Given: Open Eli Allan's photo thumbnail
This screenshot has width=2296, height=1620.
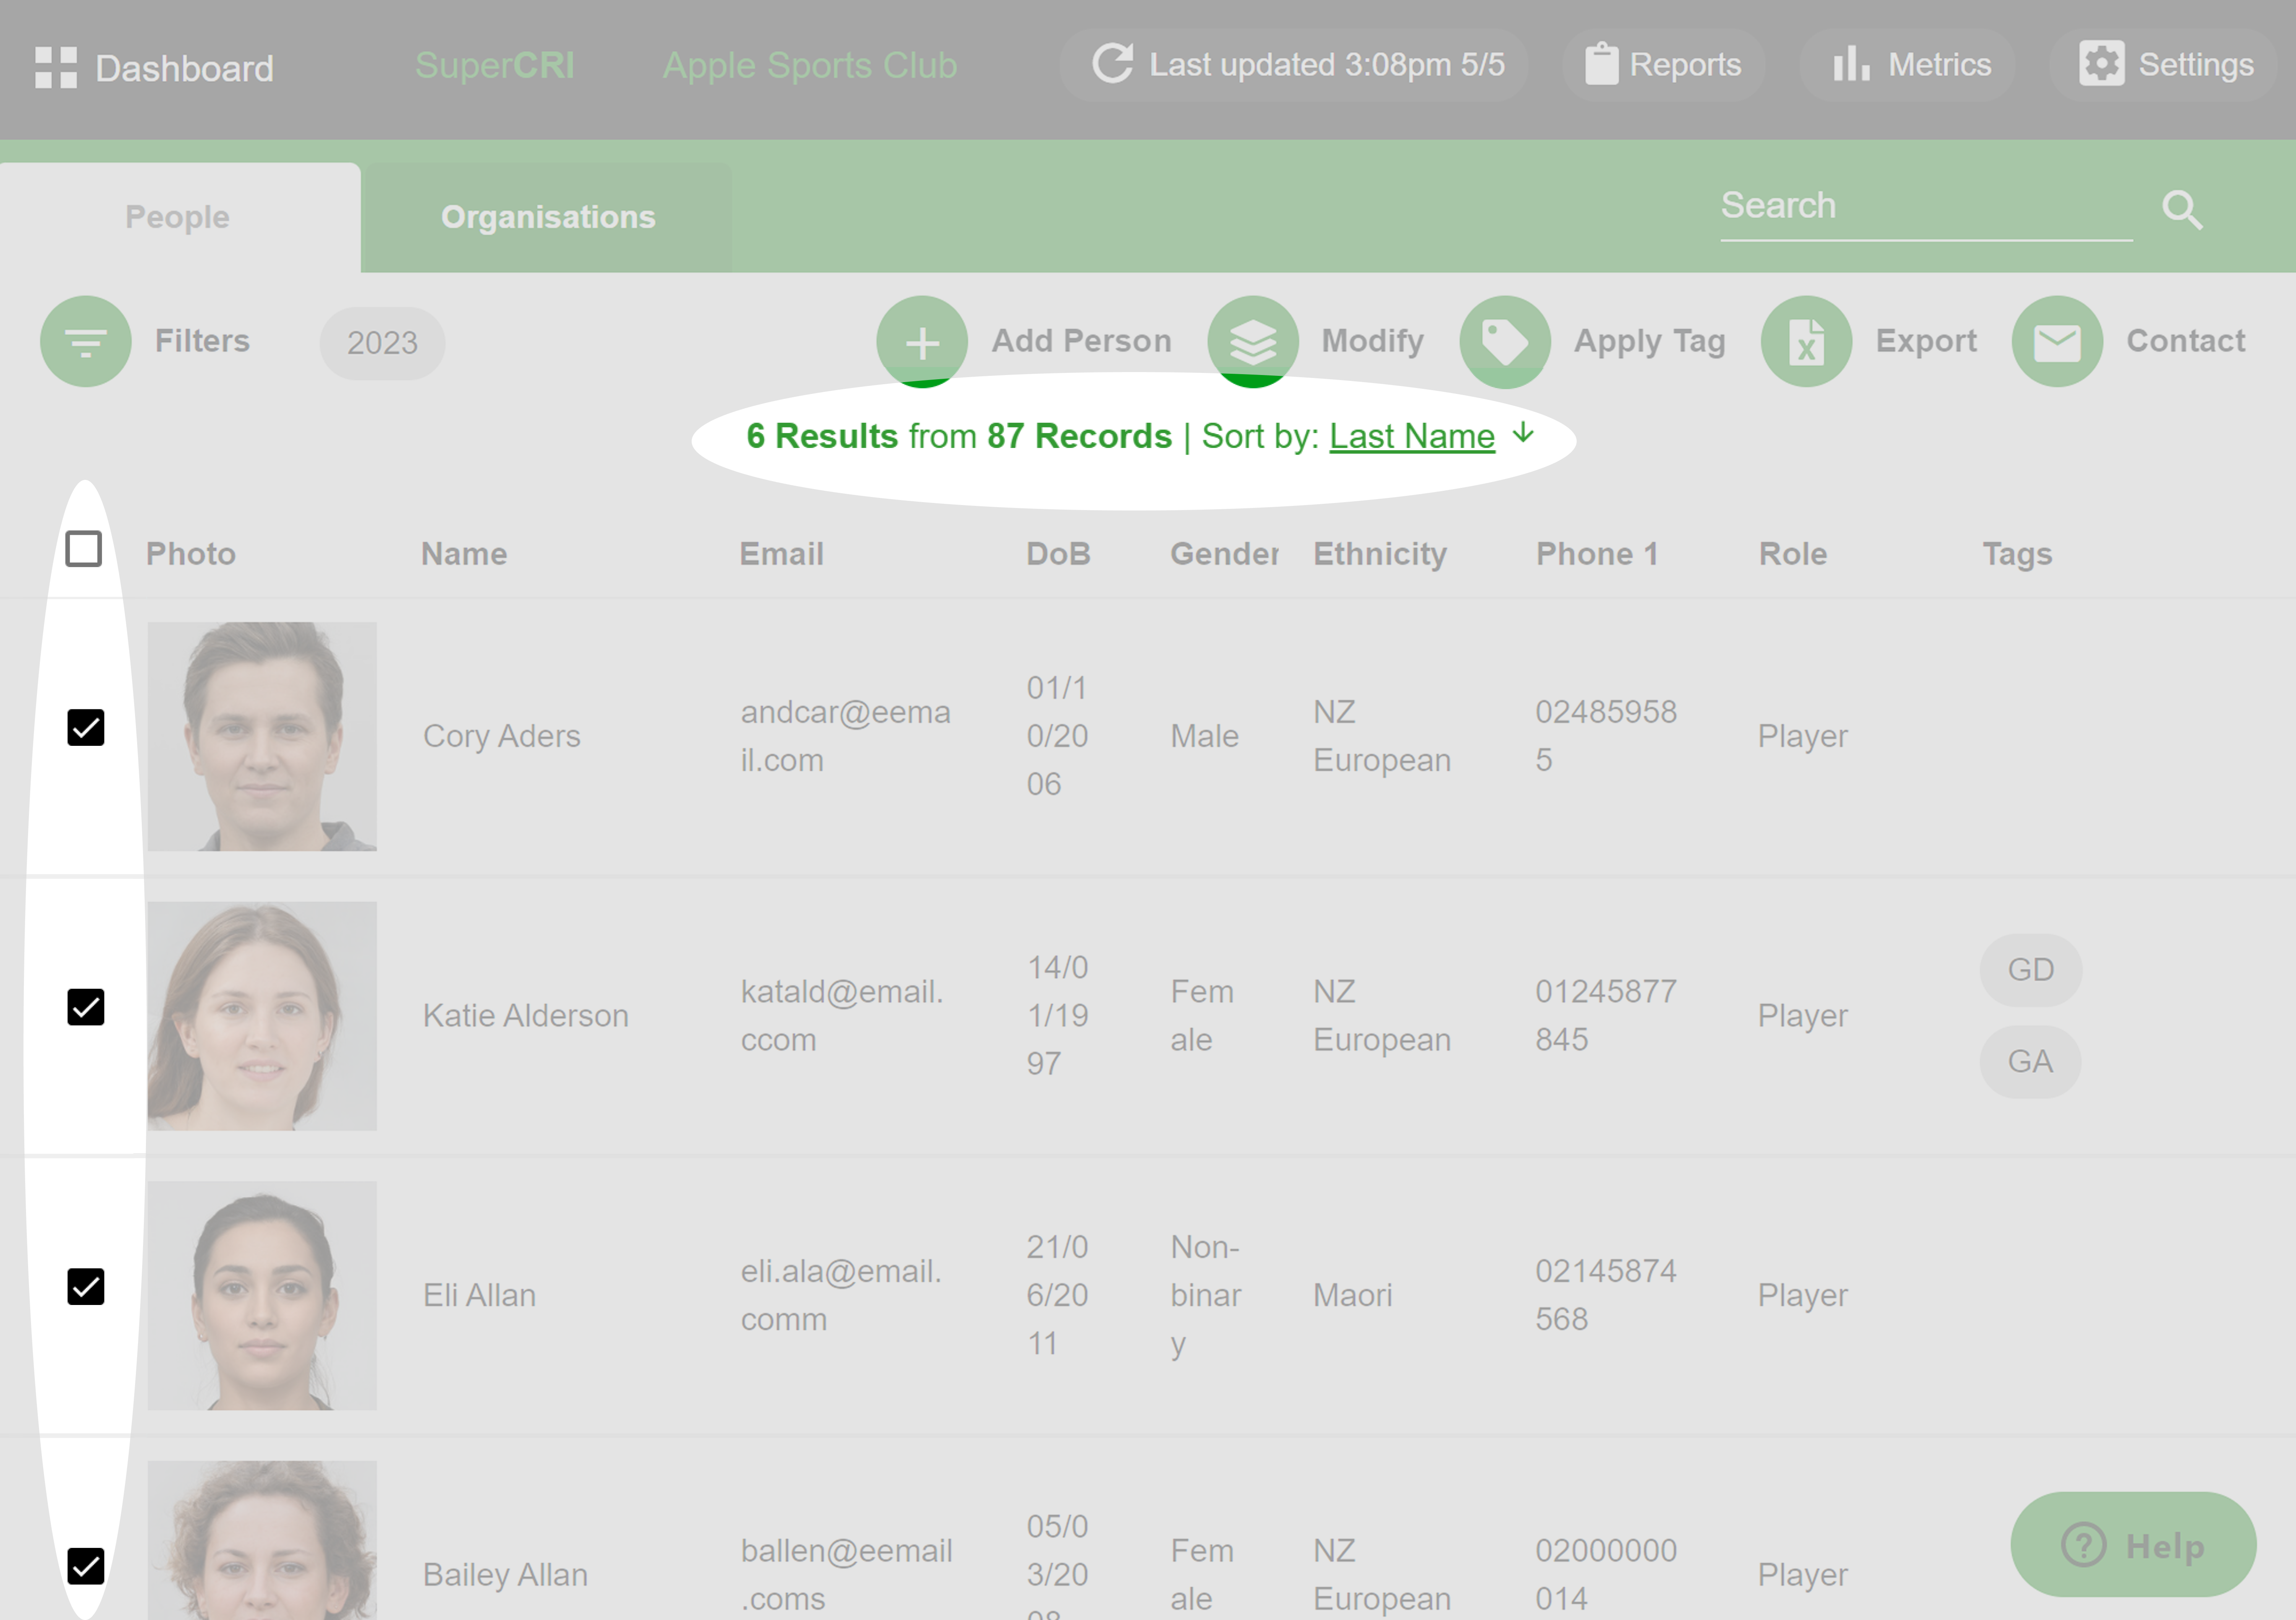Looking at the screenshot, I should tap(262, 1296).
